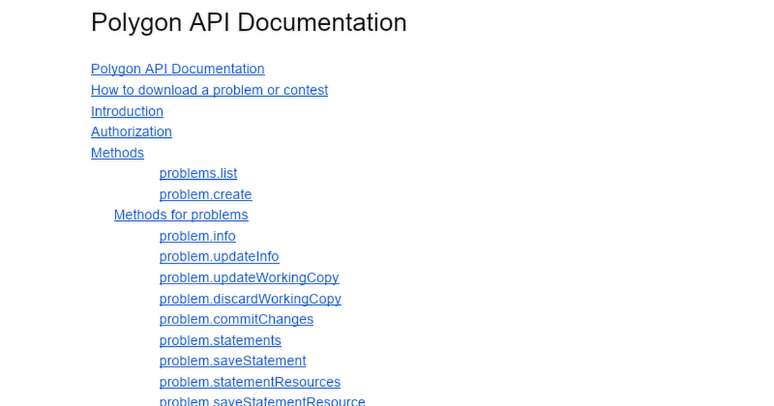This screenshot has height=406, width=774.
Task: Open the problem.updateInfo link
Action: click(x=219, y=257)
